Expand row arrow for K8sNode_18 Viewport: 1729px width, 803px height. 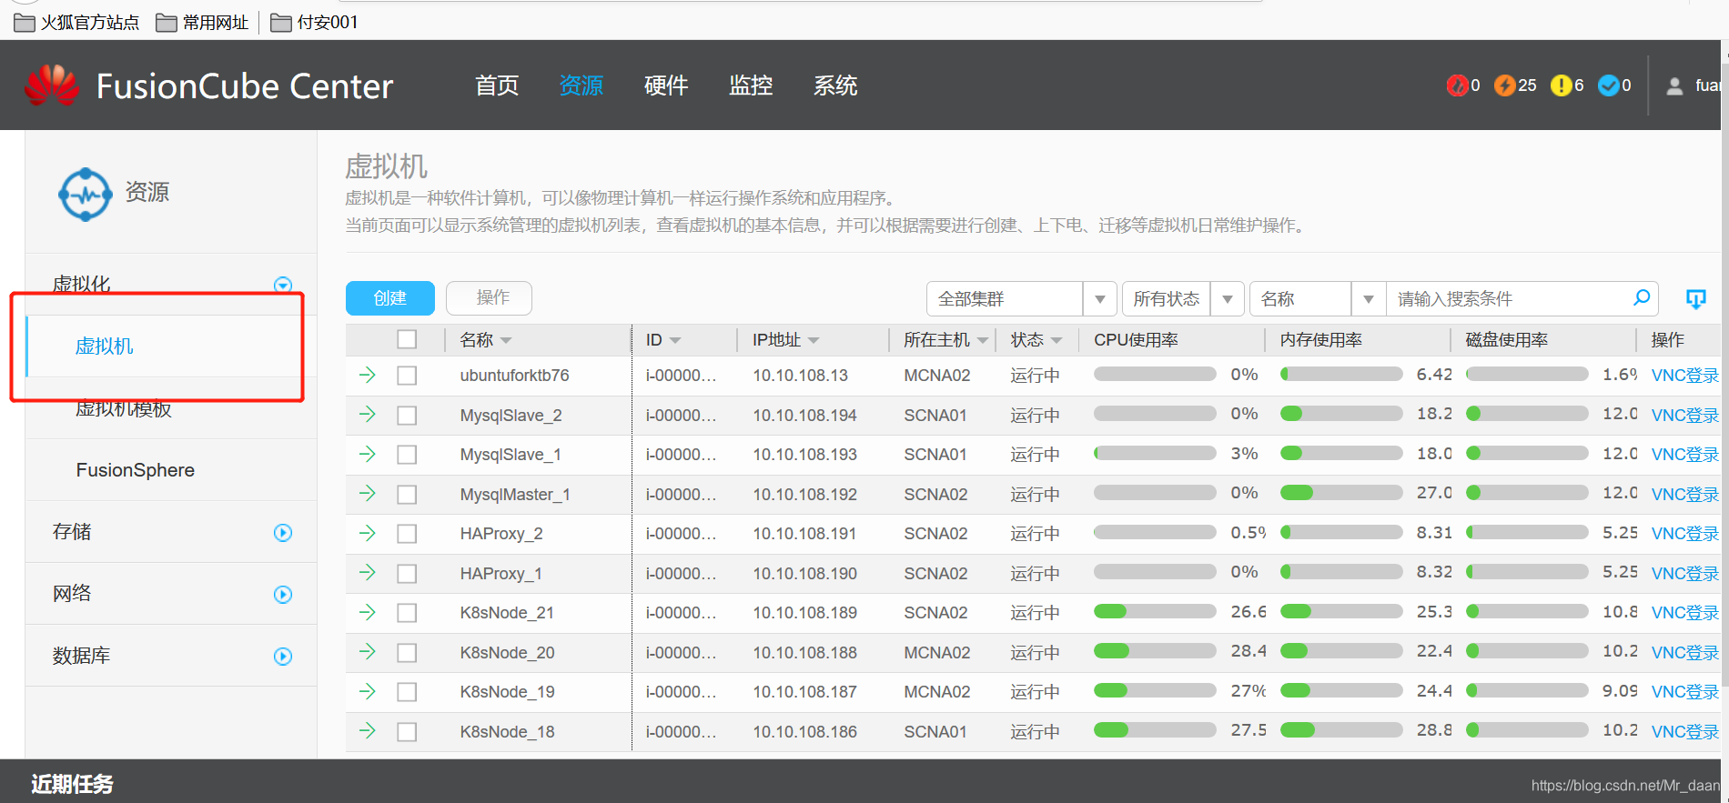pyautogui.click(x=368, y=731)
